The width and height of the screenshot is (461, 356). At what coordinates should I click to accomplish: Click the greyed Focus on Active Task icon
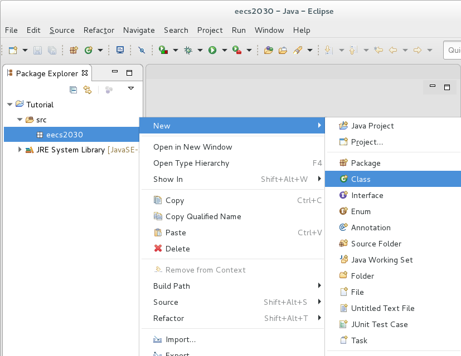coord(109,90)
